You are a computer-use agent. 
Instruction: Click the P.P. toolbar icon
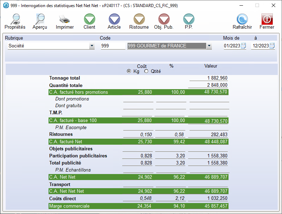pyautogui.click(x=188, y=19)
